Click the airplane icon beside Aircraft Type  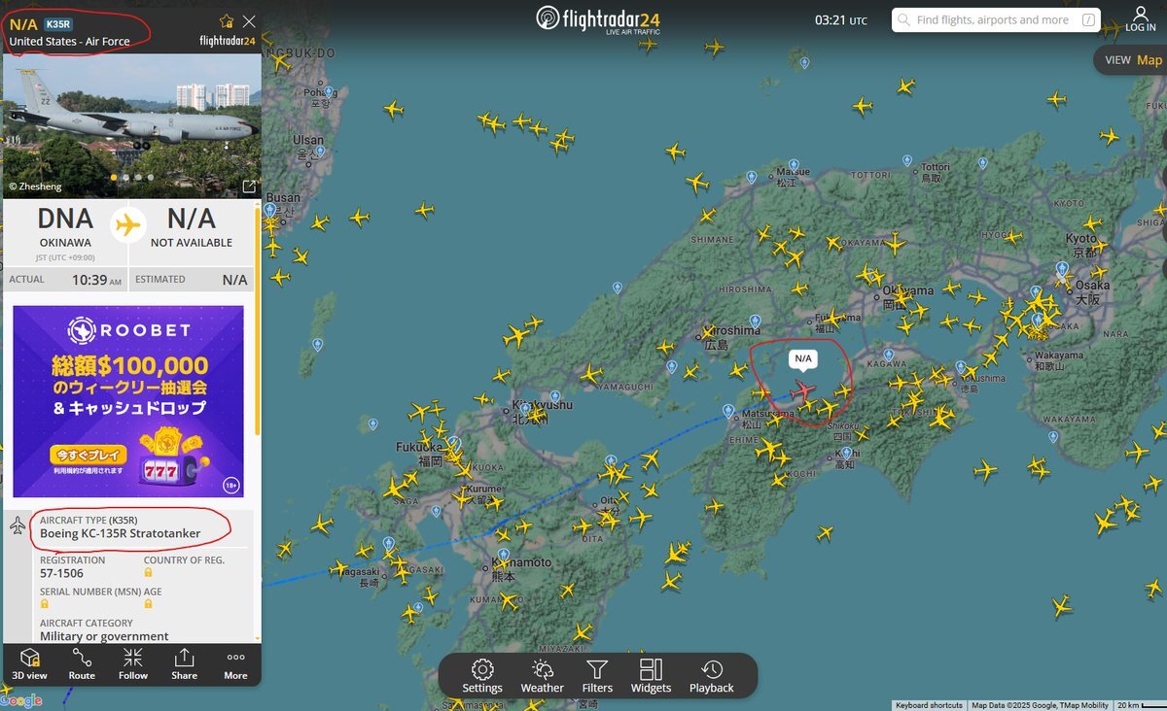[x=18, y=525]
